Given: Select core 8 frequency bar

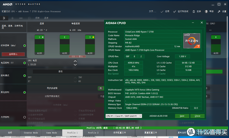Looking at the screenshot, I should pyautogui.click(x=216, y=45).
